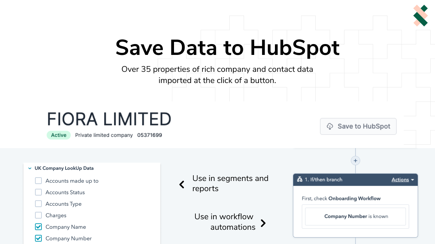The image size is (435, 244).
Task: Tick the Accounts Status checkbox
Action: (38, 192)
